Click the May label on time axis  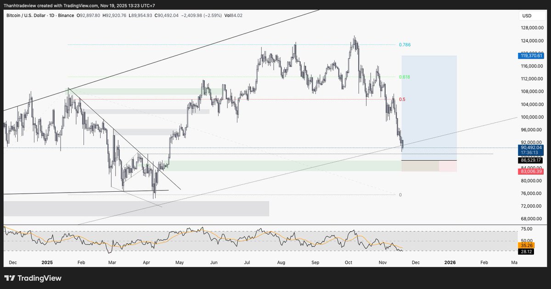pos(180,262)
